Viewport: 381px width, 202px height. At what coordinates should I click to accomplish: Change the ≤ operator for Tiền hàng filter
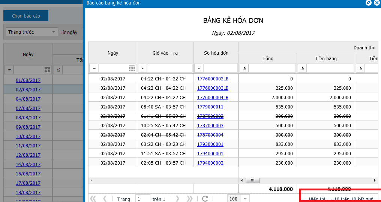click(302, 68)
